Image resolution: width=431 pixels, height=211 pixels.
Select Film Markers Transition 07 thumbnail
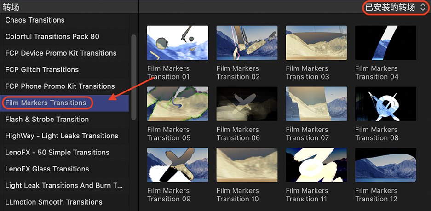316,104
